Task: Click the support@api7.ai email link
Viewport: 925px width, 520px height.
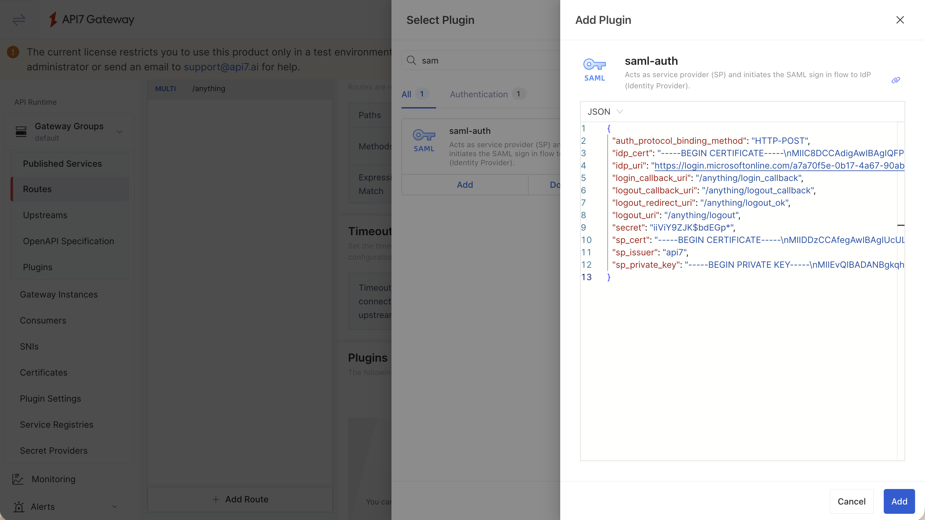Action: click(x=221, y=67)
